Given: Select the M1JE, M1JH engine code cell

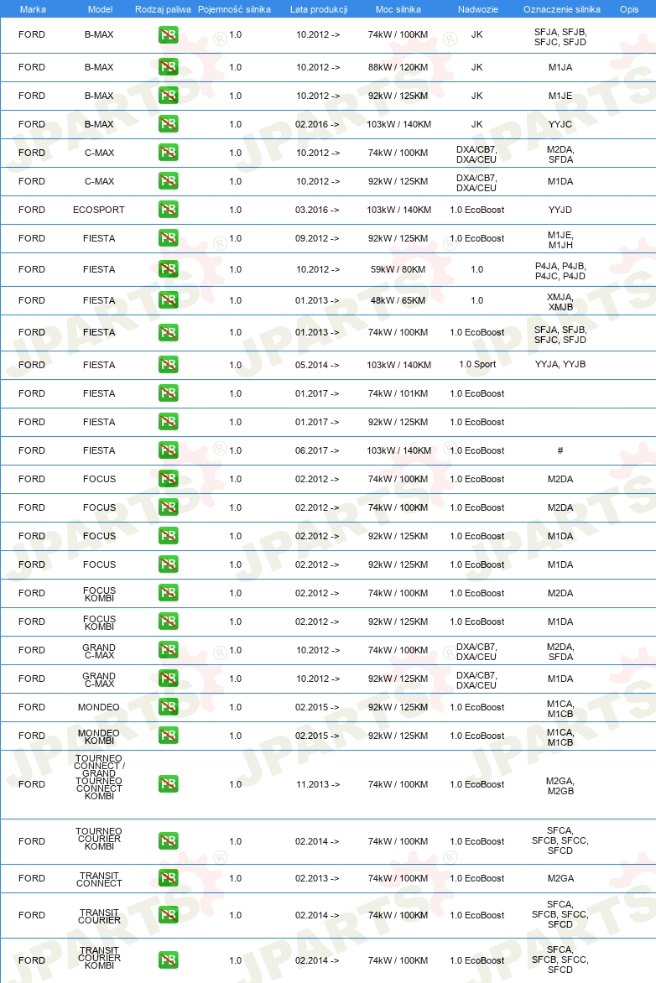Looking at the screenshot, I should tap(560, 240).
